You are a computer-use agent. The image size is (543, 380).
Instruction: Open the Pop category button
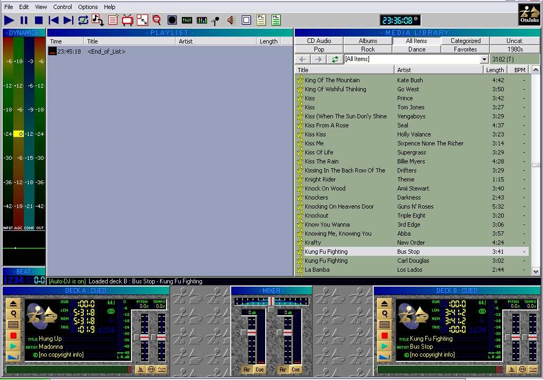coord(319,49)
